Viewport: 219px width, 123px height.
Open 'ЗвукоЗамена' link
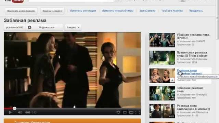(147, 11)
